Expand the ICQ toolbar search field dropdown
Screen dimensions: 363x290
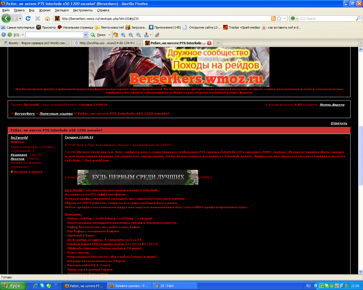[x=86, y=35]
